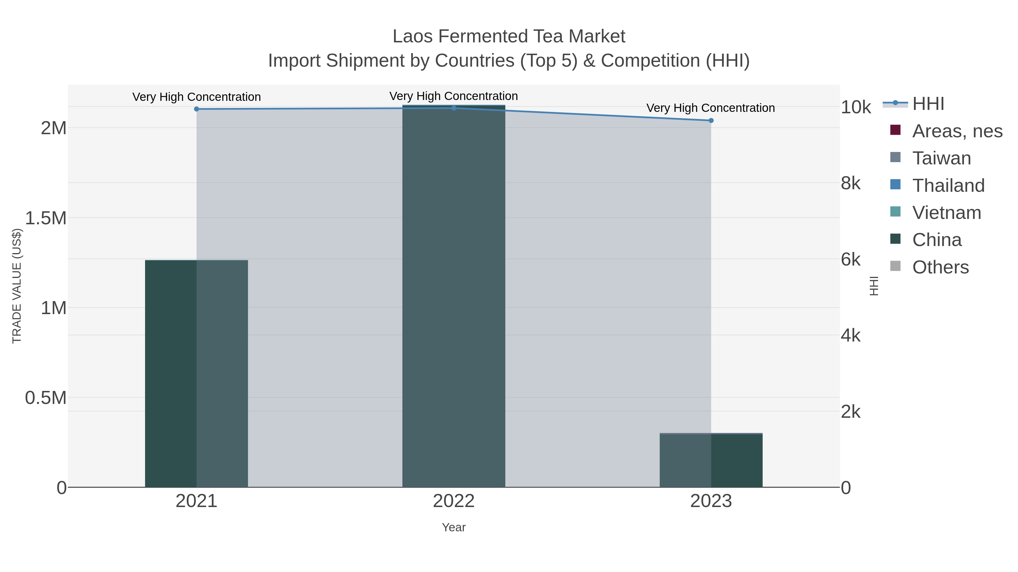The width and height of the screenshot is (1018, 572).
Task: Click the Vietnam teal color swatch
Action: pos(895,212)
